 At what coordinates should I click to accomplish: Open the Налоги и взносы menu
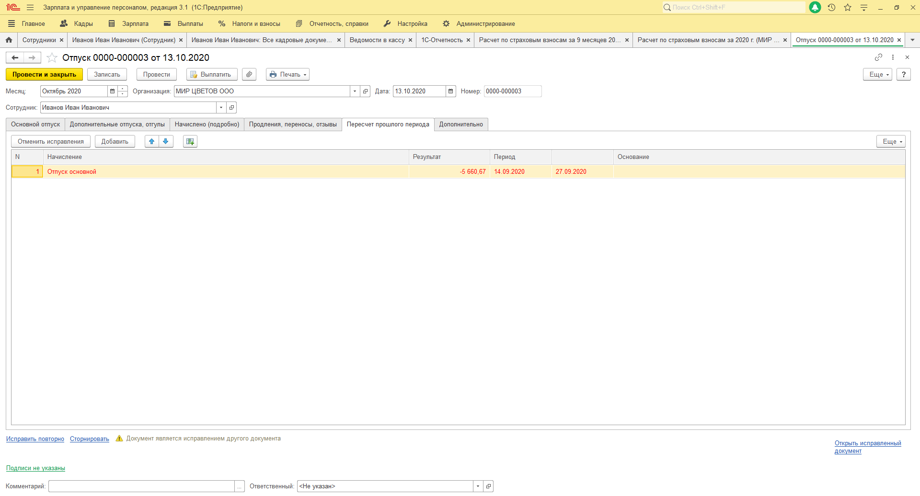(249, 23)
